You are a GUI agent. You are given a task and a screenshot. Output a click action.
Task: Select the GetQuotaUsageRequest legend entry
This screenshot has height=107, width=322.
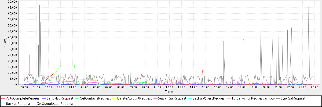point(54,104)
